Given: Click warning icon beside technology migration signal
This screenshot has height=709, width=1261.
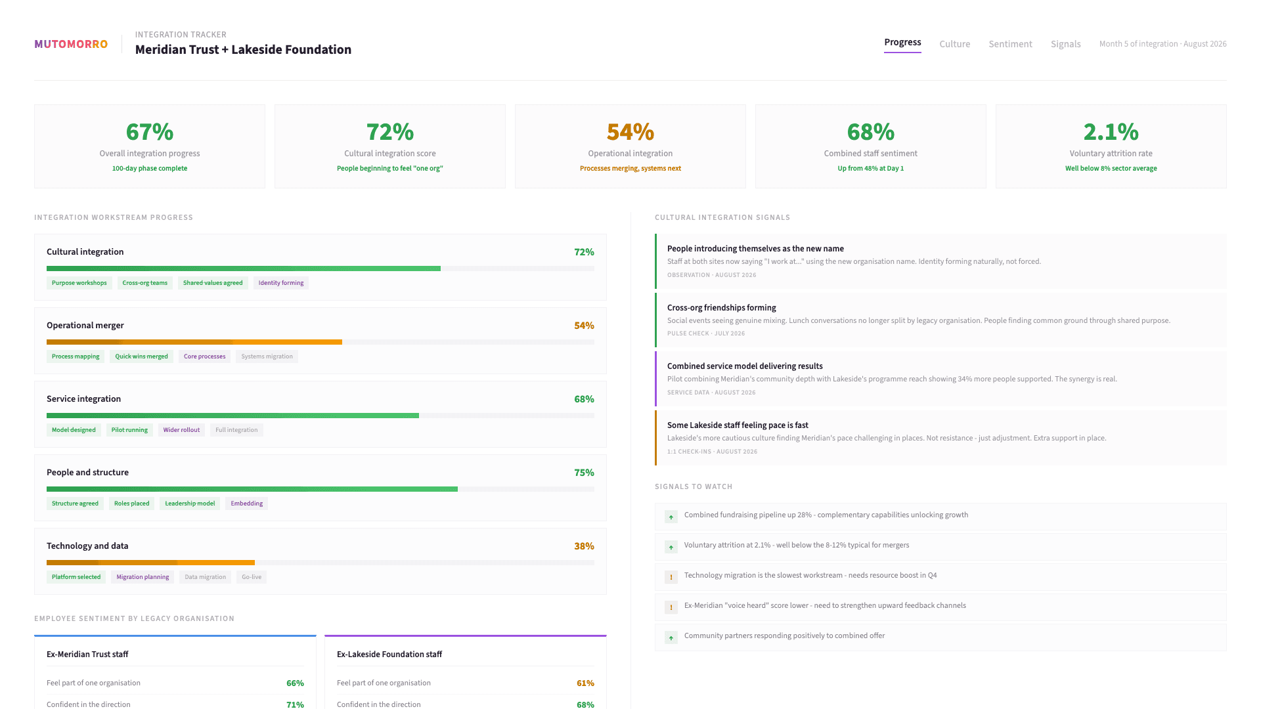Looking at the screenshot, I should pyautogui.click(x=671, y=577).
